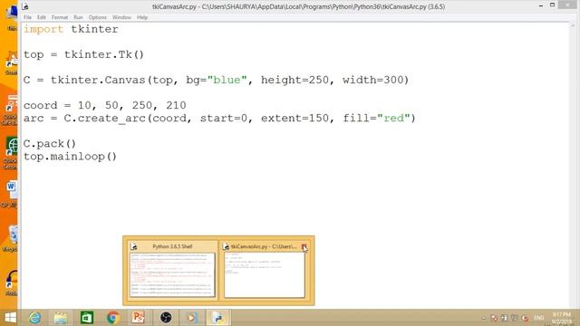Image resolution: width=580 pixels, height=326 pixels.
Task: Click the 'width=300' argument
Action: click(x=372, y=80)
